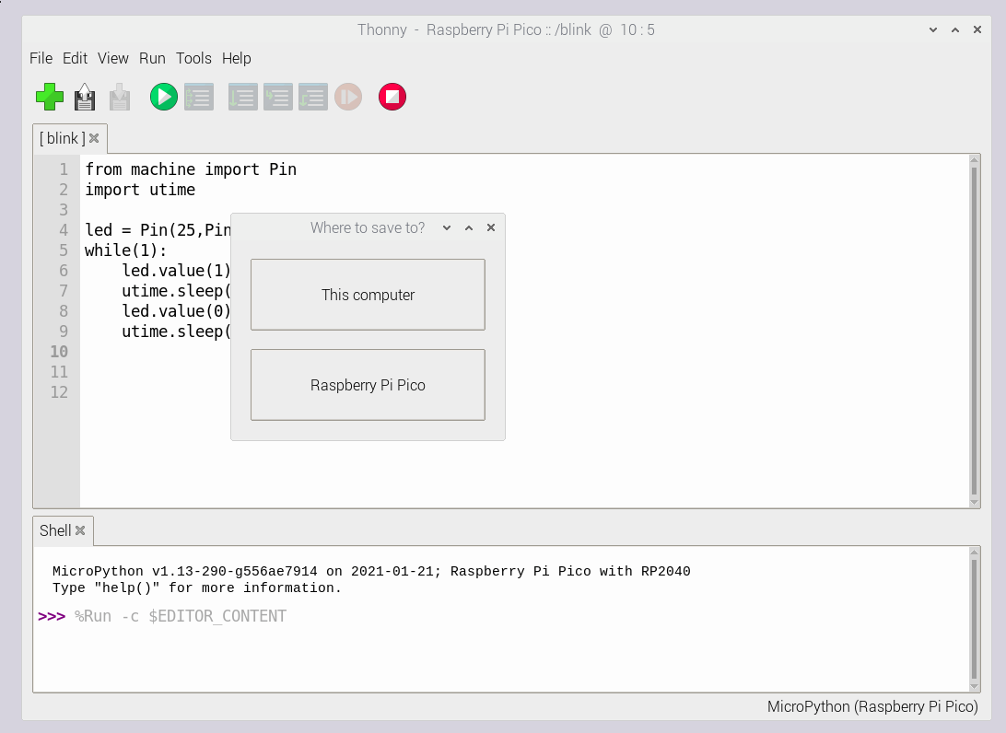The image size is (1006, 733).
Task: Save the script to This computer
Action: point(368,294)
